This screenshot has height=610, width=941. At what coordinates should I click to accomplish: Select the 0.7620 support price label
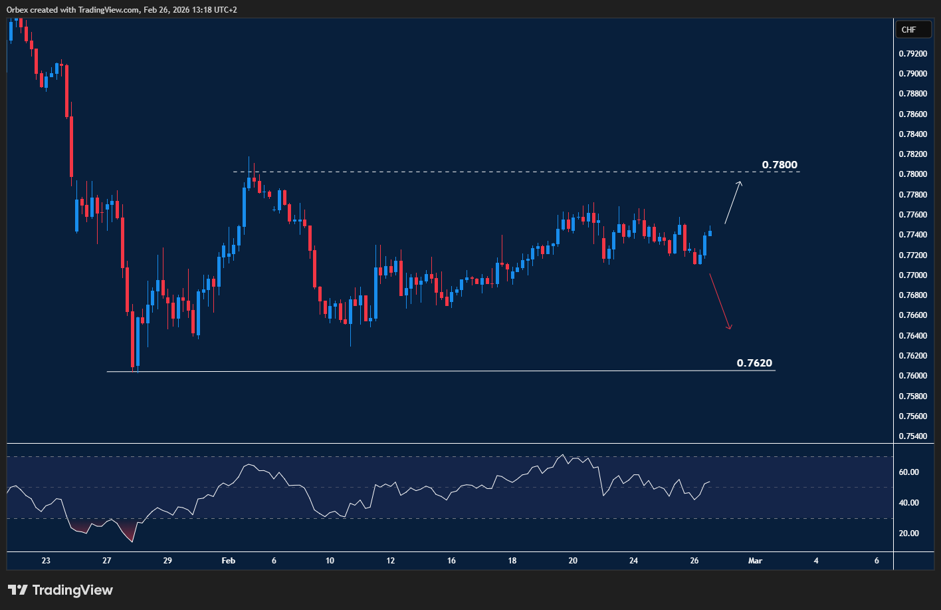point(754,363)
